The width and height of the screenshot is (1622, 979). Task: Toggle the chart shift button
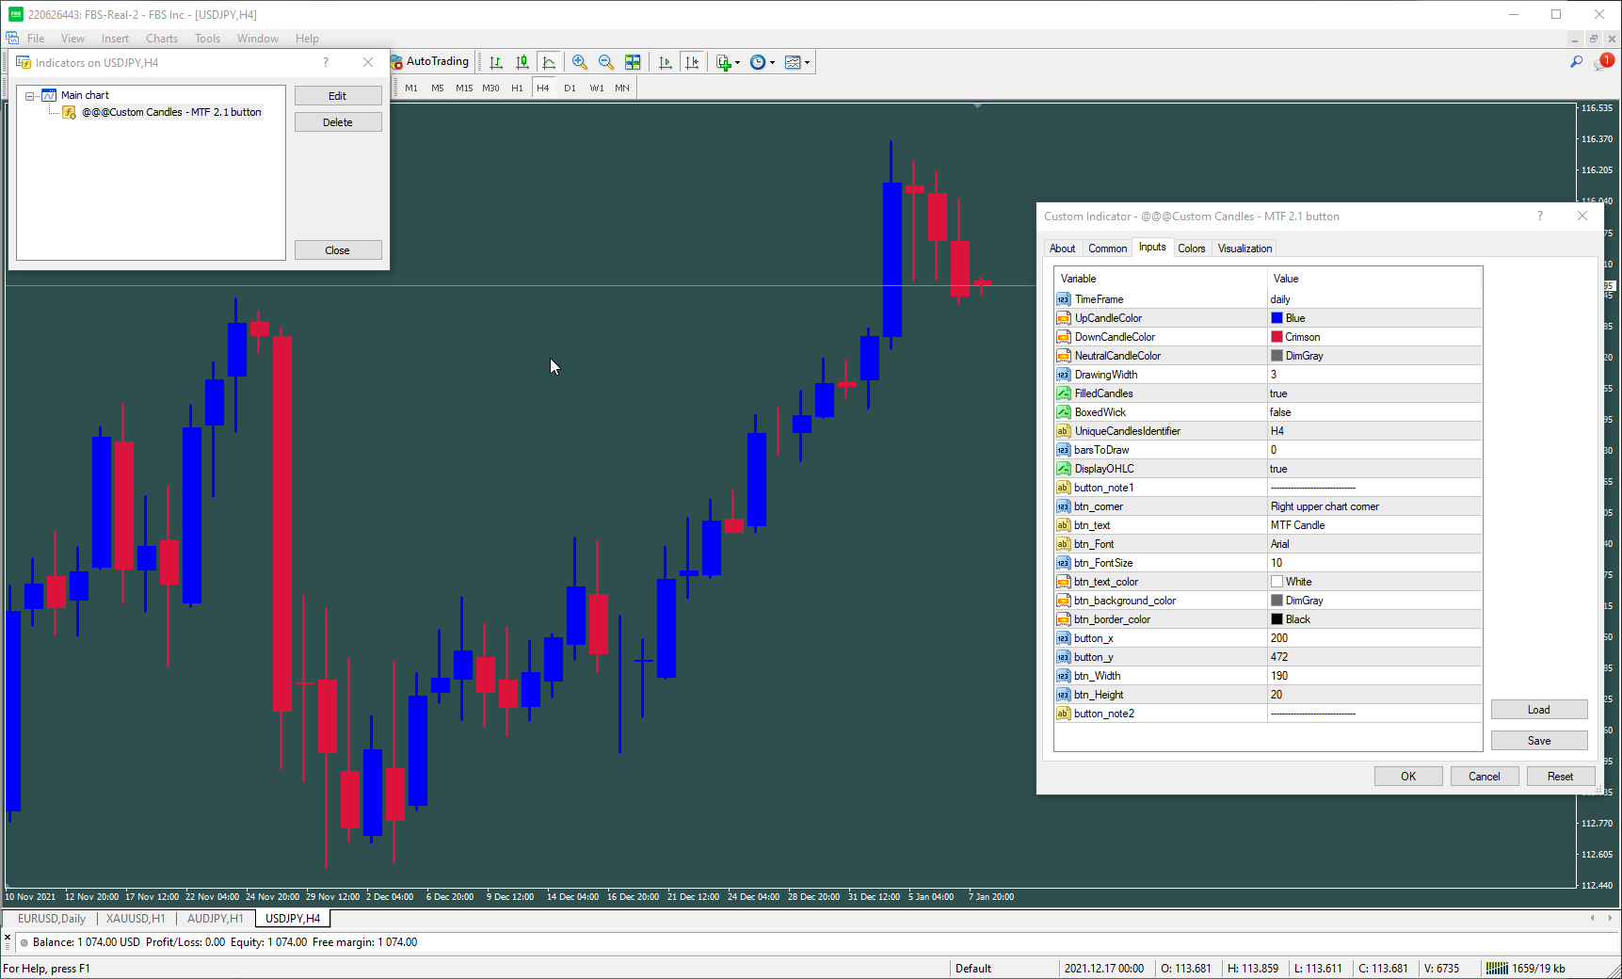pos(692,62)
